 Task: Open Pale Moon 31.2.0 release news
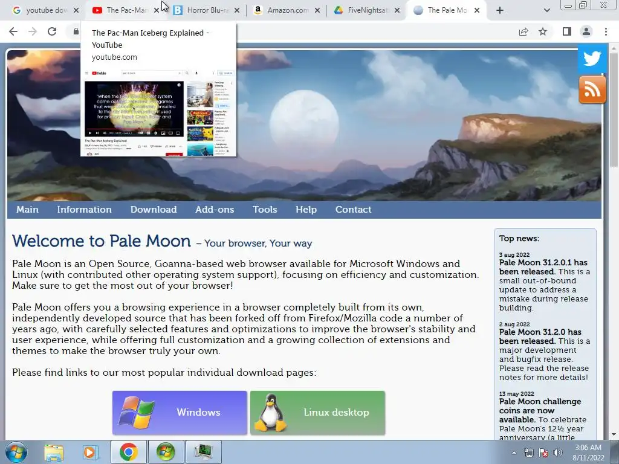[x=540, y=337]
